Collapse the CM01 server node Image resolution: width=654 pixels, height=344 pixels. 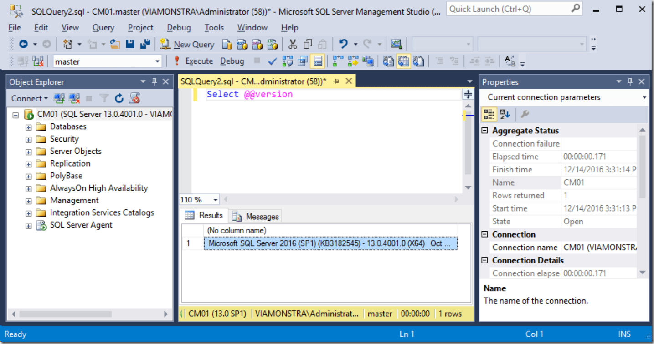(x=15, y=115)
